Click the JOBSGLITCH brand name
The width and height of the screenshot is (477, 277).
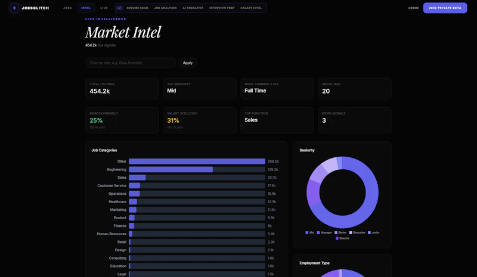[35, 8]
